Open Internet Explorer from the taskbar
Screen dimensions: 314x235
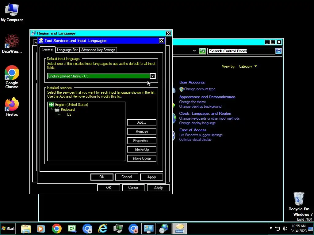(103, 229)
